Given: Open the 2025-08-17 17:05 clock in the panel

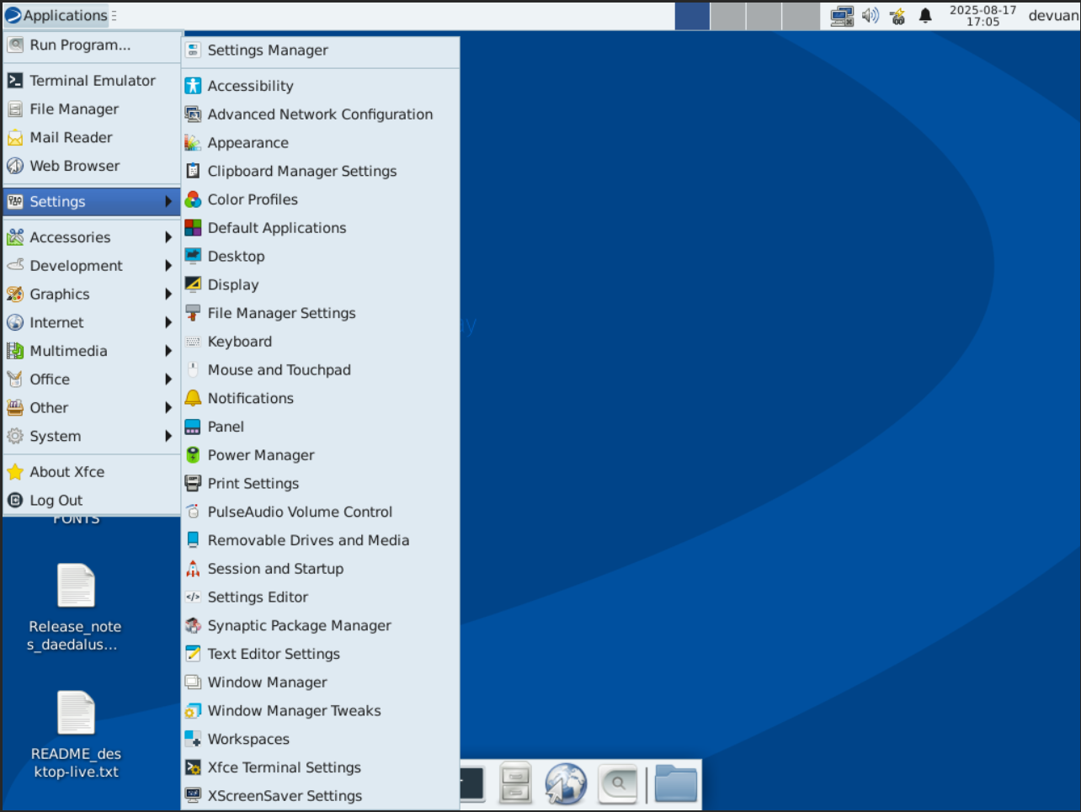Looking at the screenshot, I should pos(982,16).
